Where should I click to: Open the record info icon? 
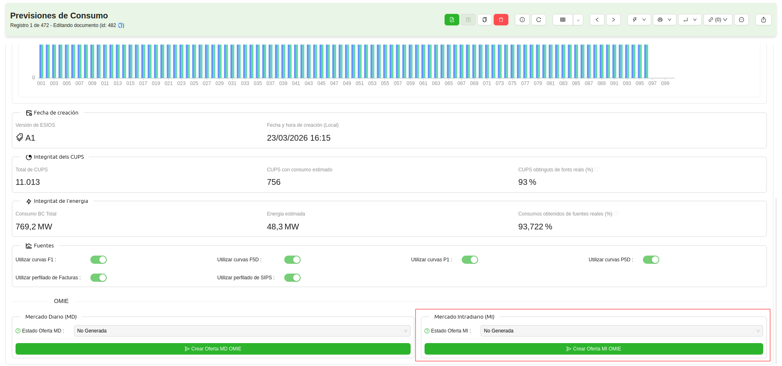click(522, 20)
